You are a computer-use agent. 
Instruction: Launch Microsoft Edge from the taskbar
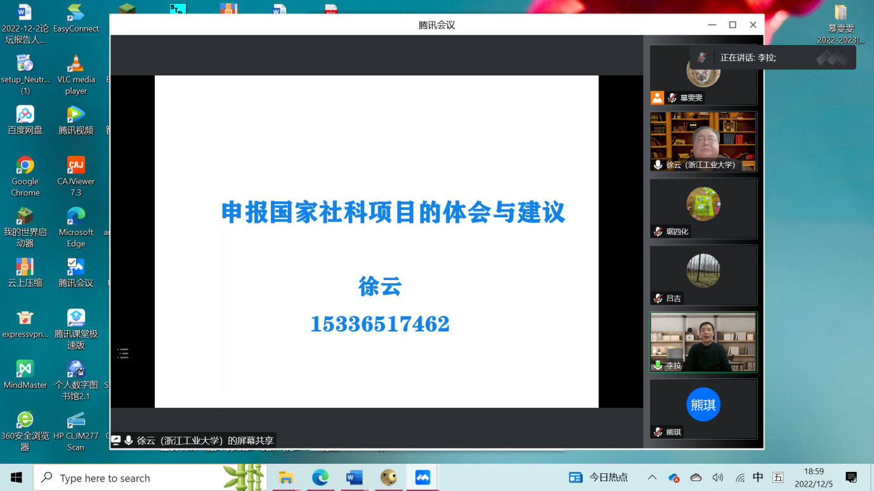click(320, 478)
